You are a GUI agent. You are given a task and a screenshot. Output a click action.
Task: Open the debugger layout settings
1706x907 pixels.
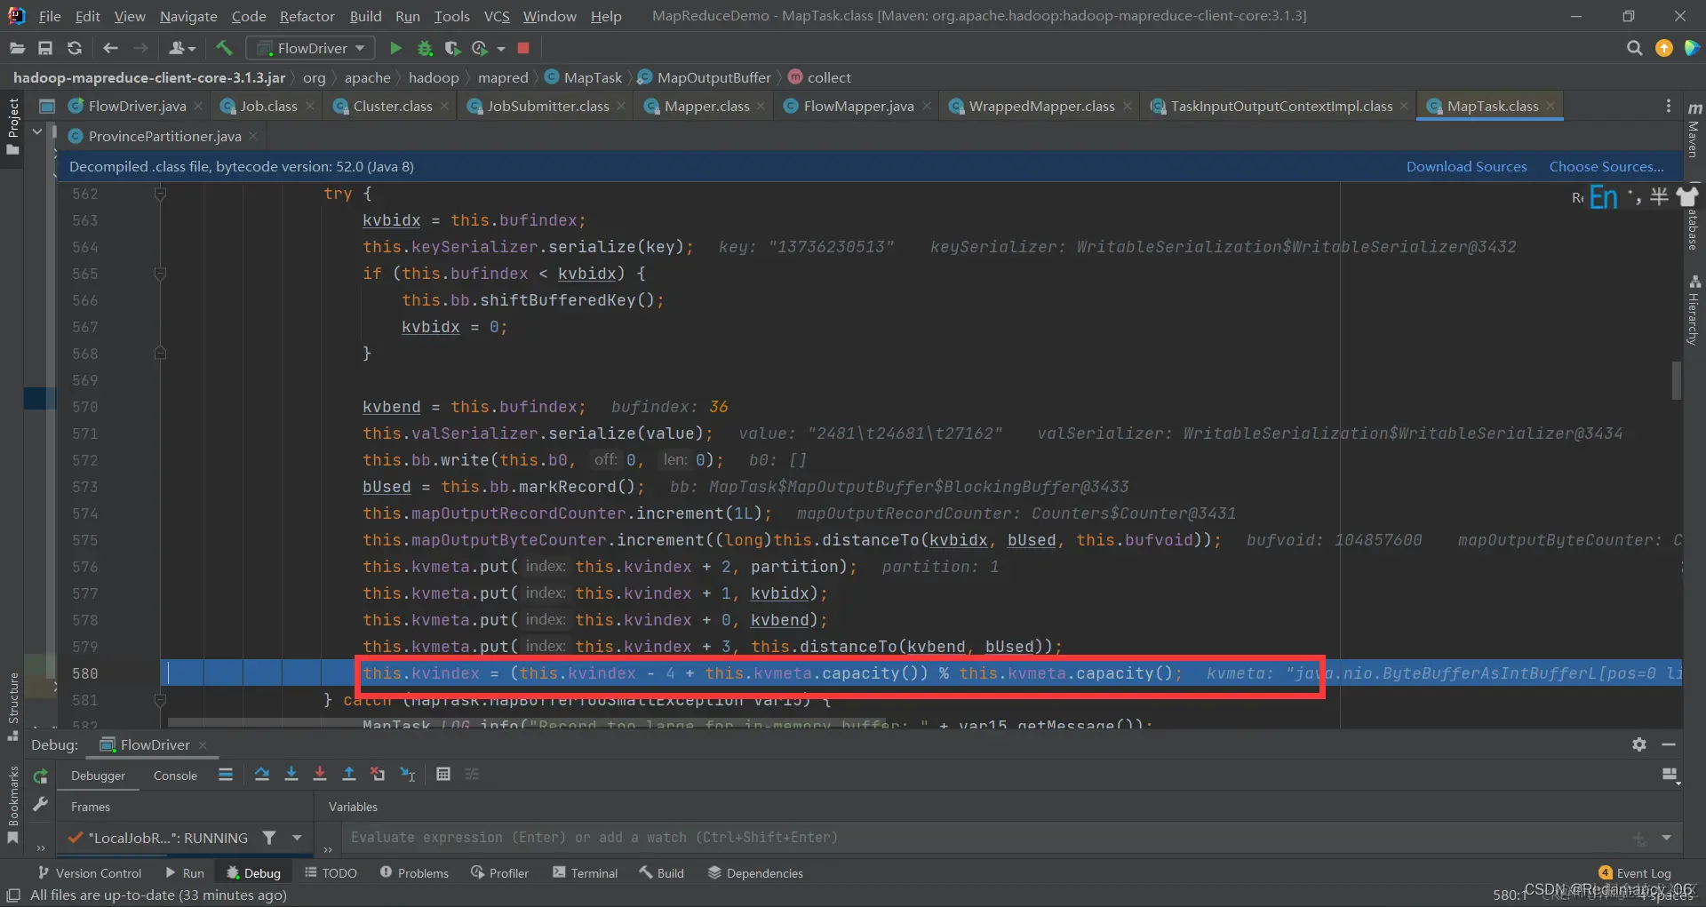click(1670, 776)
